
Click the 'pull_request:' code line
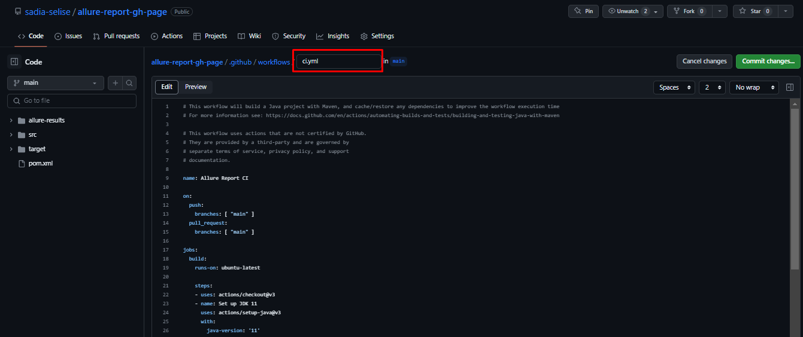208,223
